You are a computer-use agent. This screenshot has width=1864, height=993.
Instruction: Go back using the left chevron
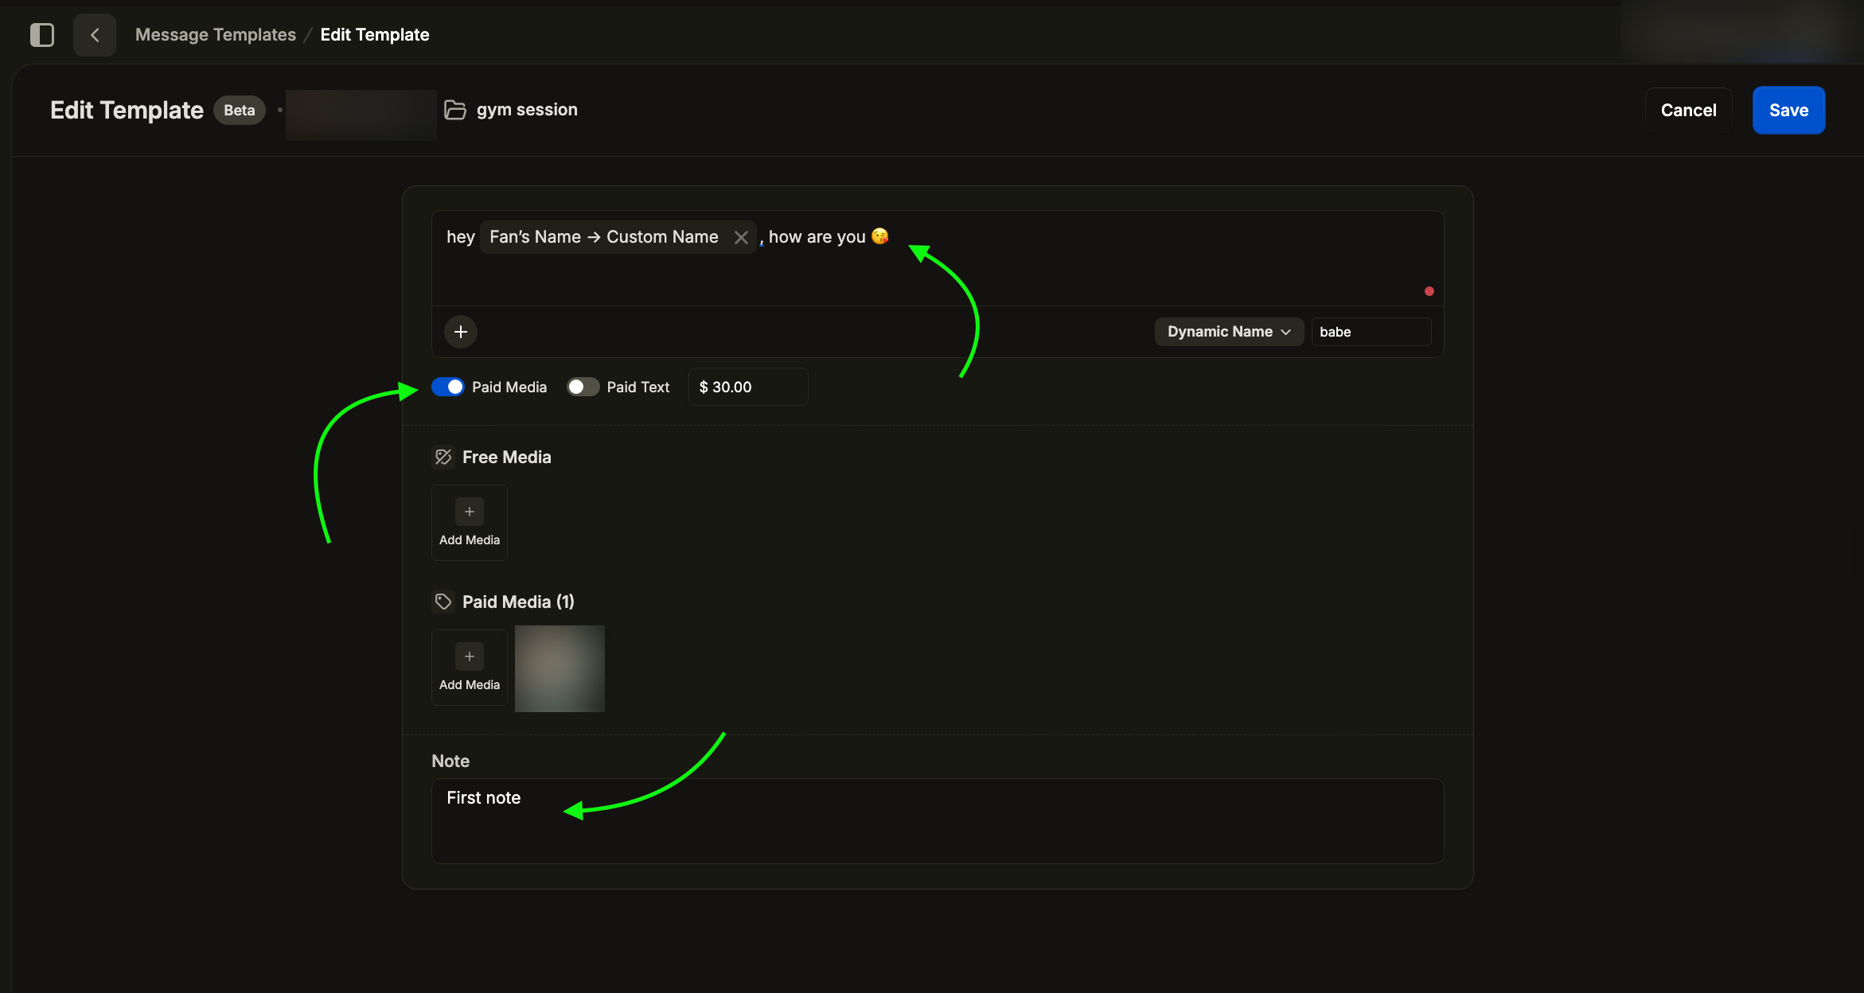pyautogui.click(x=95, y=35)
